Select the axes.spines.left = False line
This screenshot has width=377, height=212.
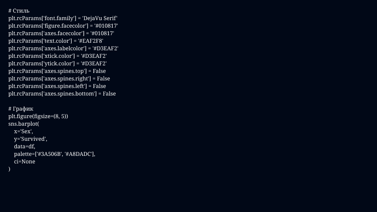coord(57,86)
